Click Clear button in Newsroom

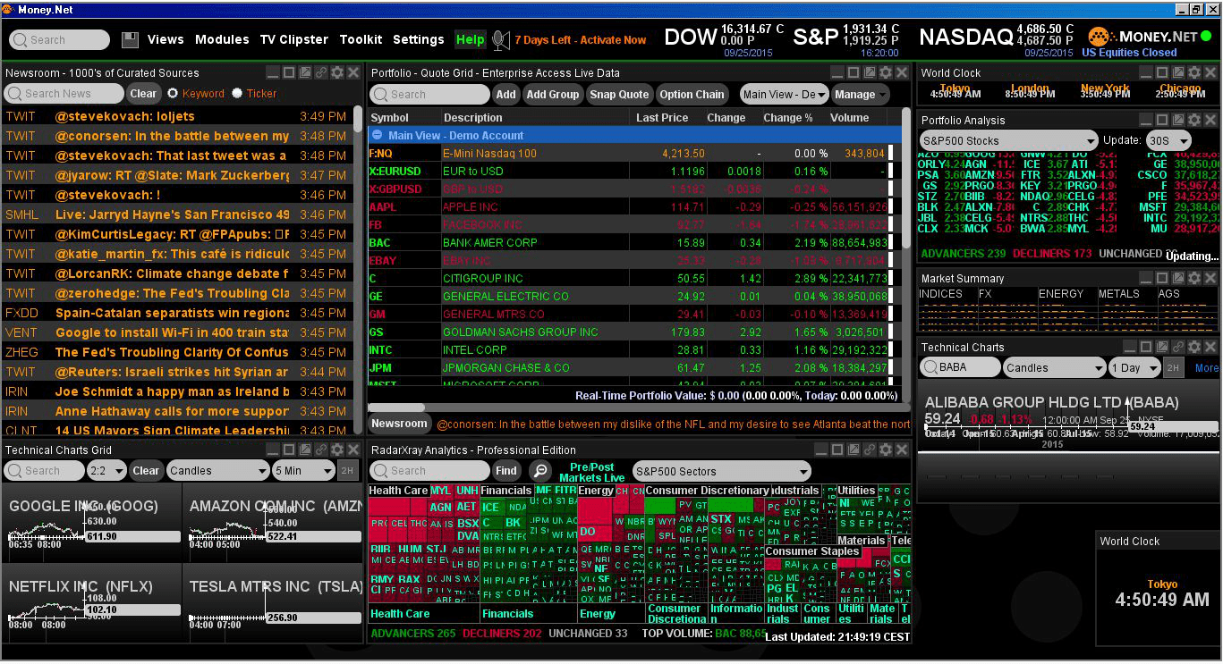[143, 93]
